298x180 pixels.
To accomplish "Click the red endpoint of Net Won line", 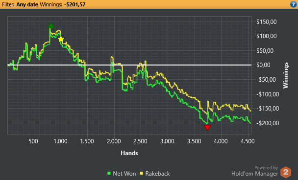I will pos(250,123).
